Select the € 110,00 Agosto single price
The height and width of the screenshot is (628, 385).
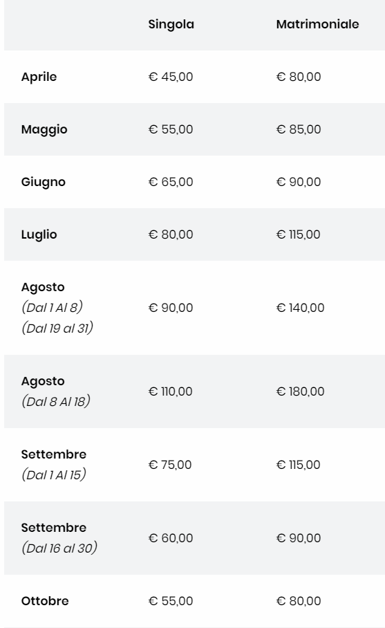click(171, 391)
